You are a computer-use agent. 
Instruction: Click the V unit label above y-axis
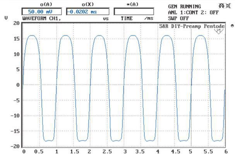point(6,18)
